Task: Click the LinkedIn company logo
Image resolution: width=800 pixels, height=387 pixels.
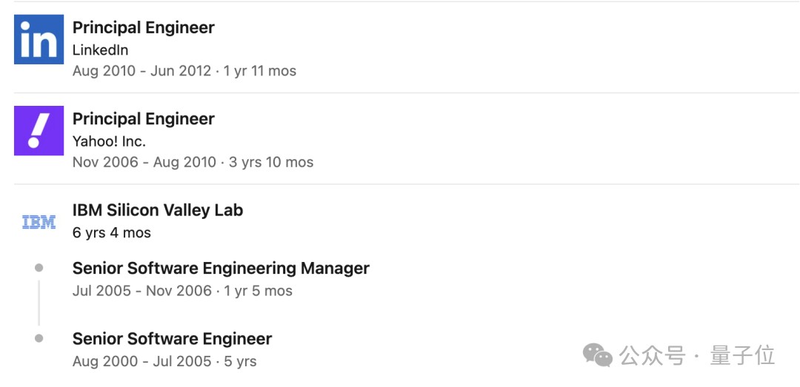Action: pos(39,39)
